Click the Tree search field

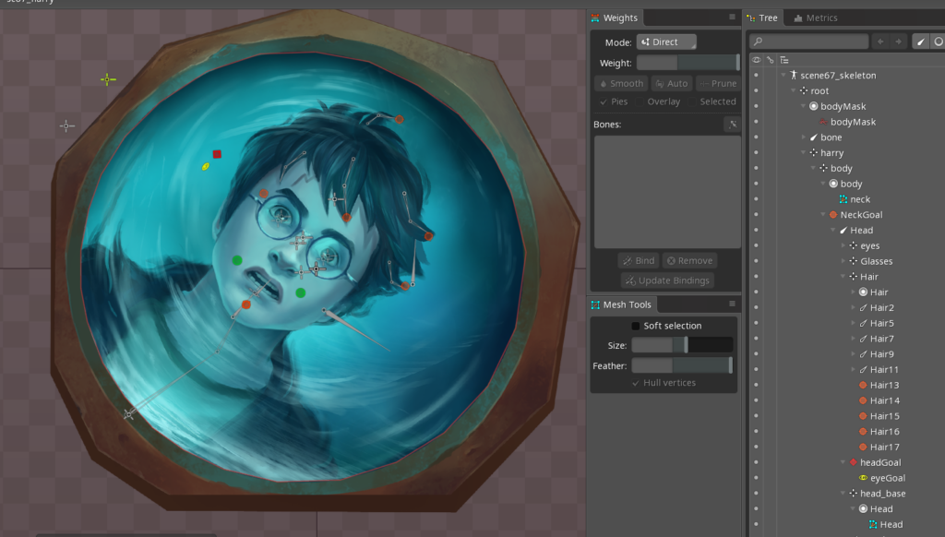point(808,42)
